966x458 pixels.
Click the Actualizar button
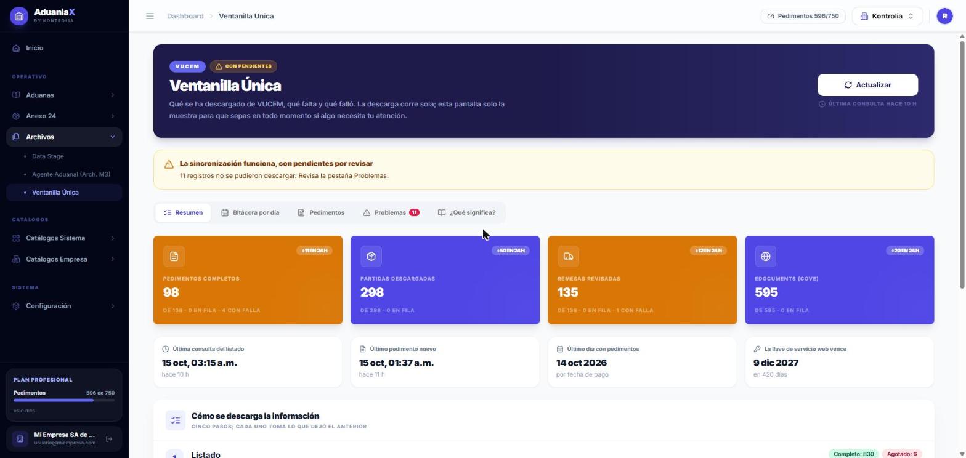coord(867,85)
